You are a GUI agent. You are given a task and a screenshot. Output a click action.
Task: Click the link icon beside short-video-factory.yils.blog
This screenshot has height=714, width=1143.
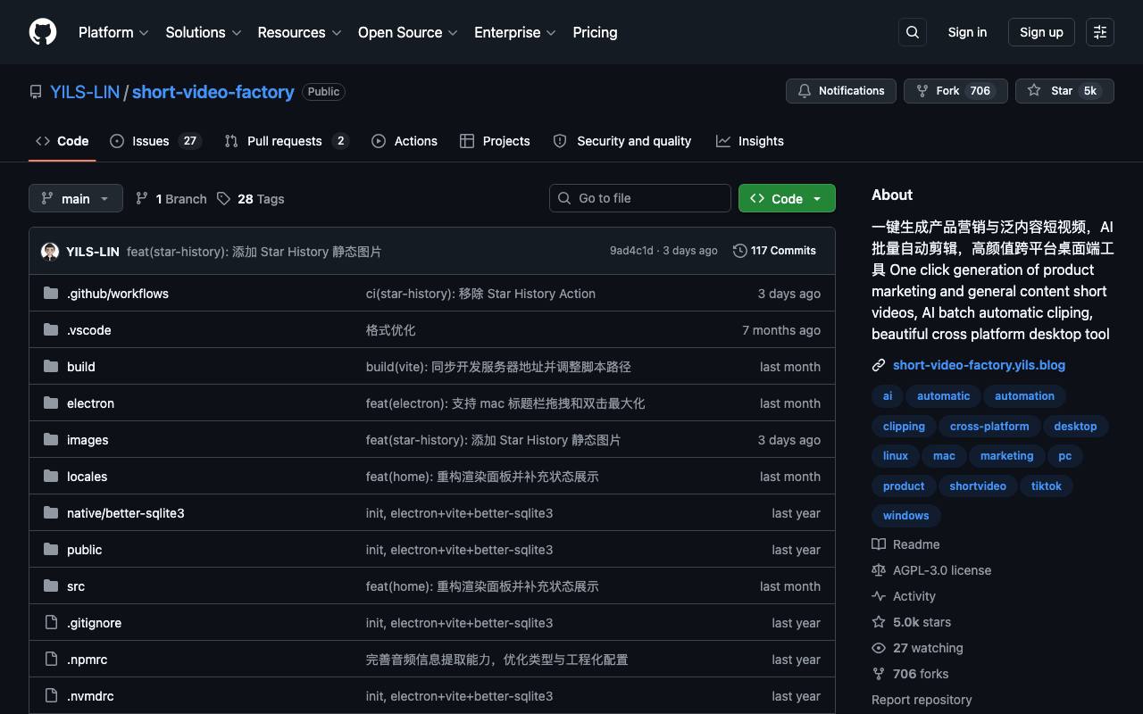tap(879, 365)
